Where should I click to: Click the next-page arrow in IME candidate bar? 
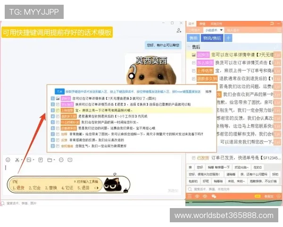pyautogui.click(x=98, y=188)
